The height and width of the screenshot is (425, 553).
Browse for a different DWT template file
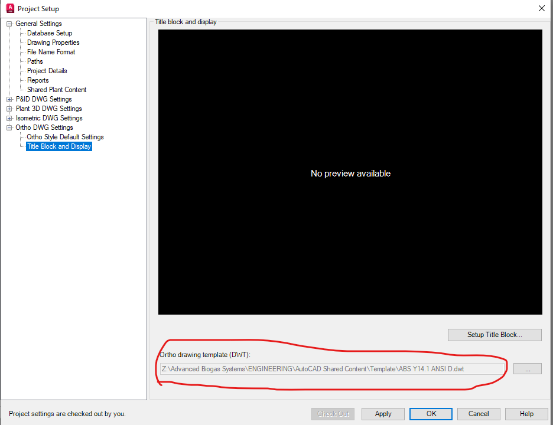coord(527,368)
